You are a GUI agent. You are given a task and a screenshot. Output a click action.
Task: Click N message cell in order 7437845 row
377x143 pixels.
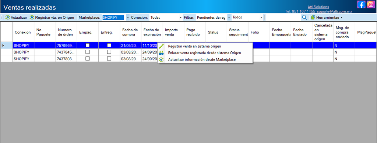tap(344, 52)
